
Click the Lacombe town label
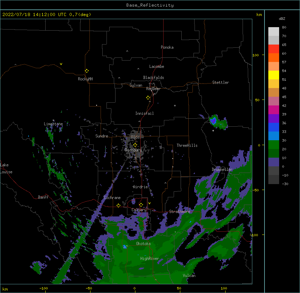point(157,66)
